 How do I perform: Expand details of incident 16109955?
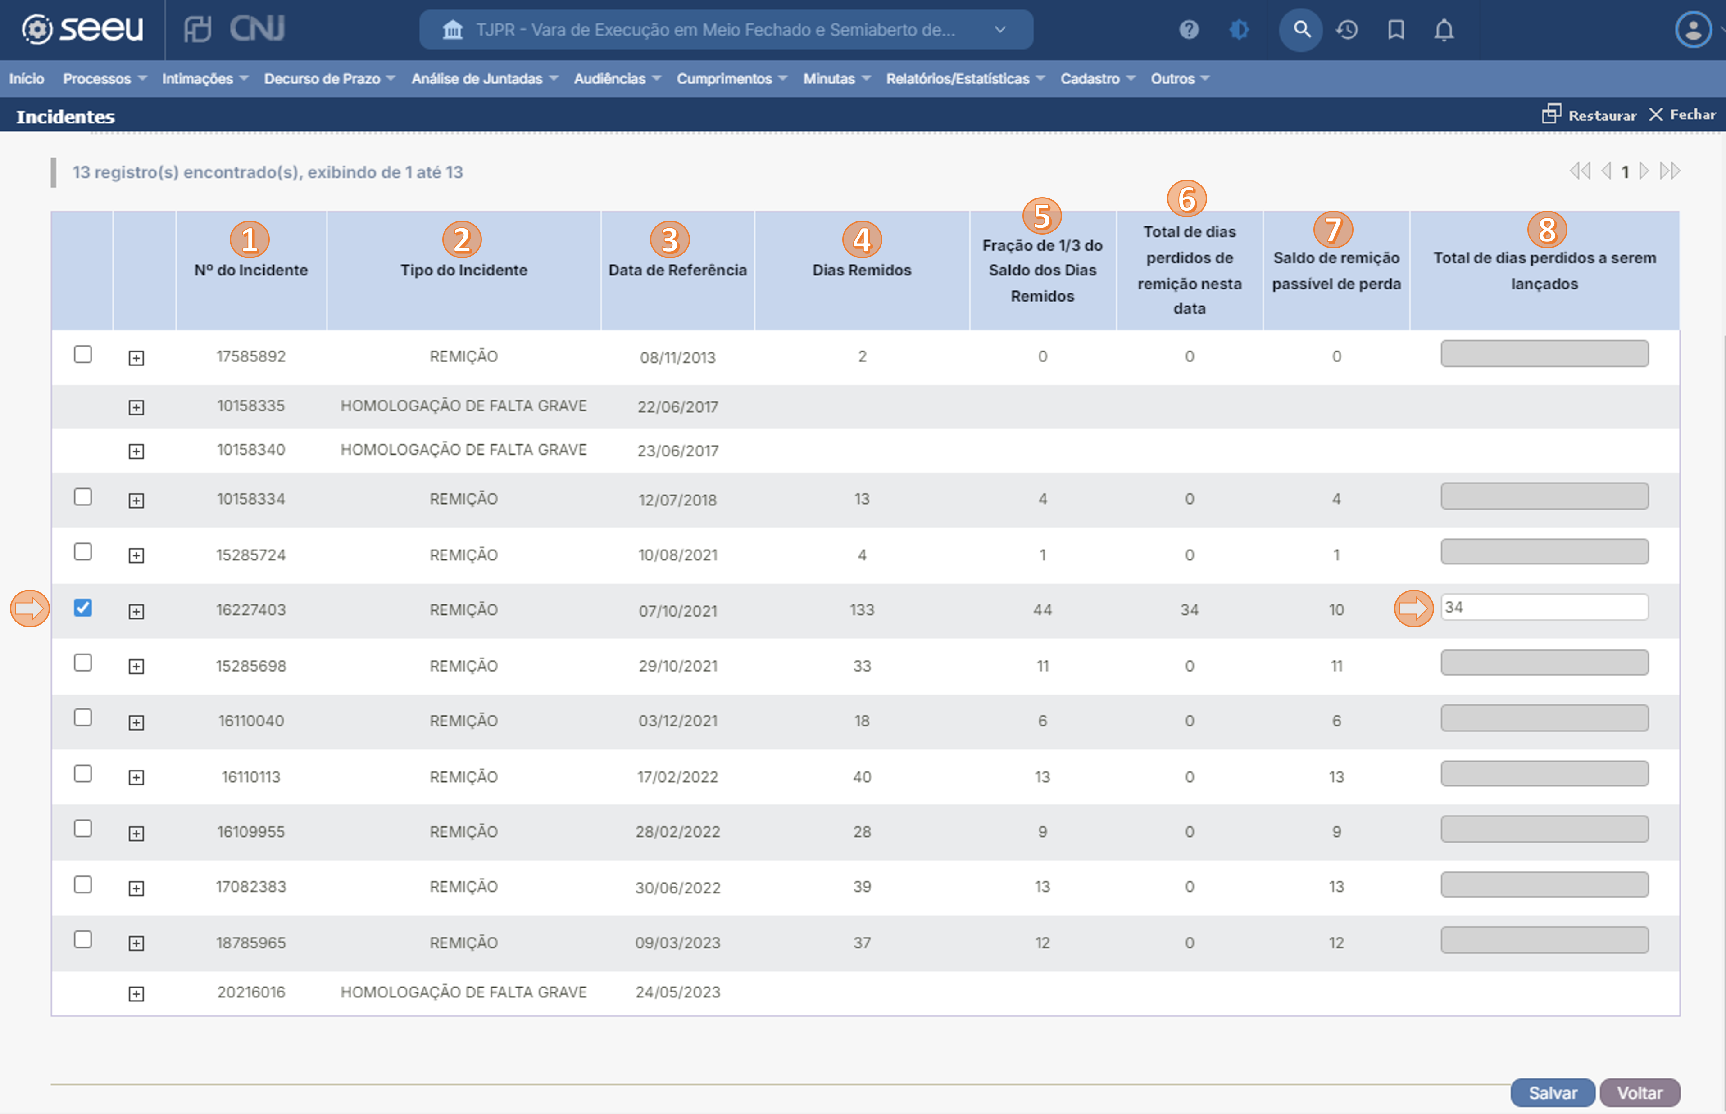(136, 833)
